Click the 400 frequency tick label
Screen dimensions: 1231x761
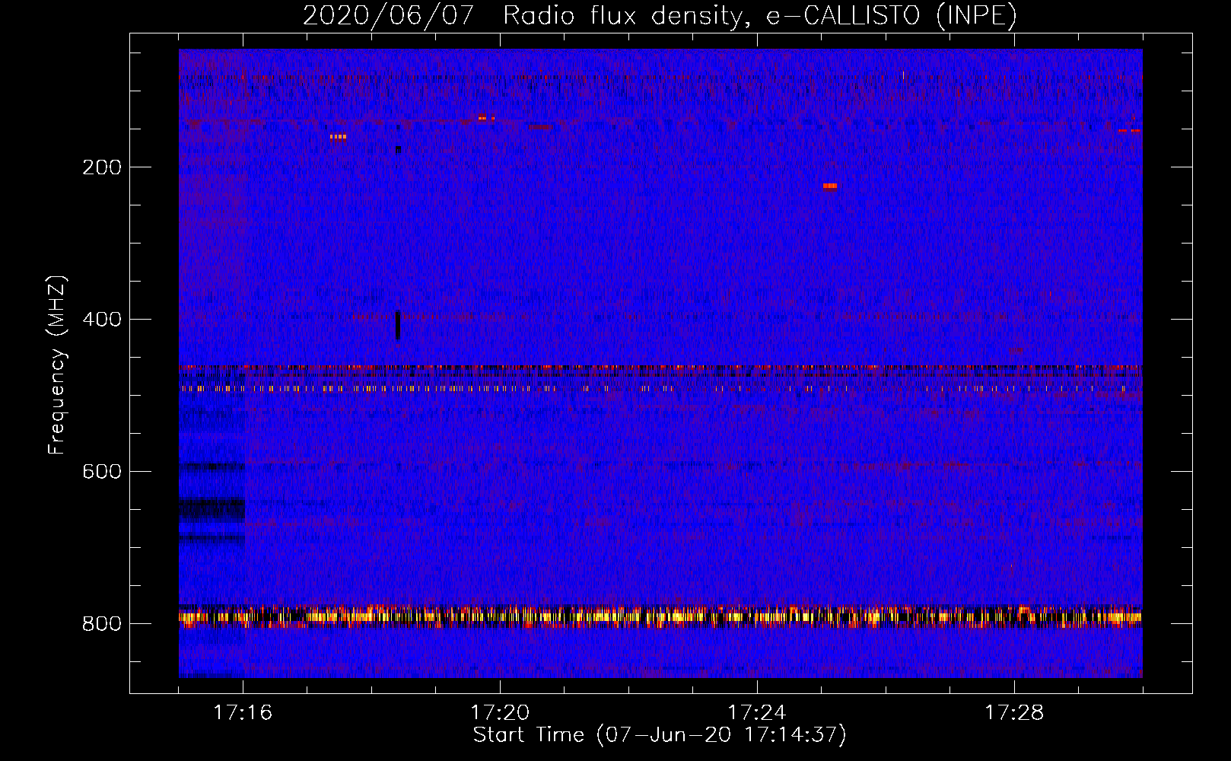(102, 320)
